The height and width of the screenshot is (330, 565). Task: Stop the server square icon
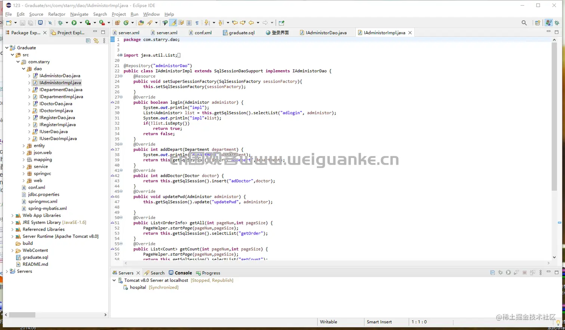tap(524, 273)
